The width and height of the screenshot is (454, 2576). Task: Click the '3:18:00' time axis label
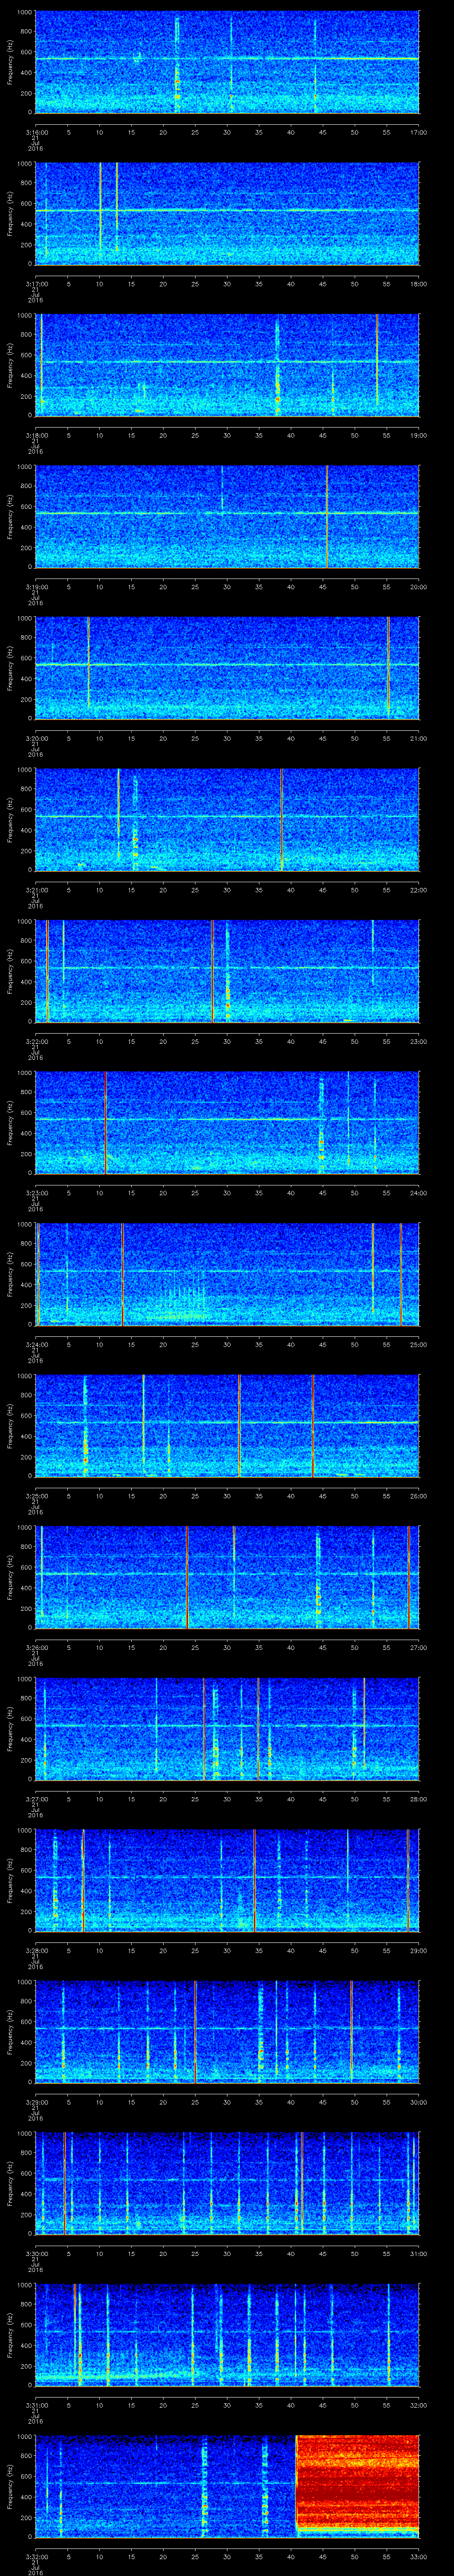pyautogui.click(x=36, y=435)
